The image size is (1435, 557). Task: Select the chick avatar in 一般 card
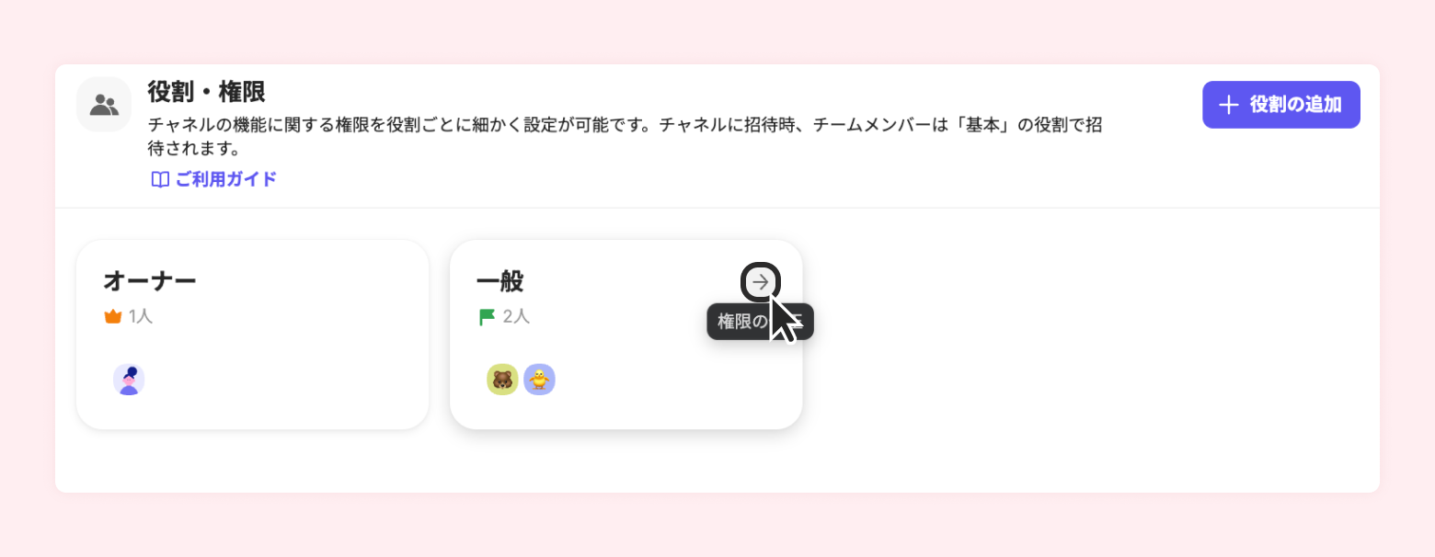pos(539,379)
